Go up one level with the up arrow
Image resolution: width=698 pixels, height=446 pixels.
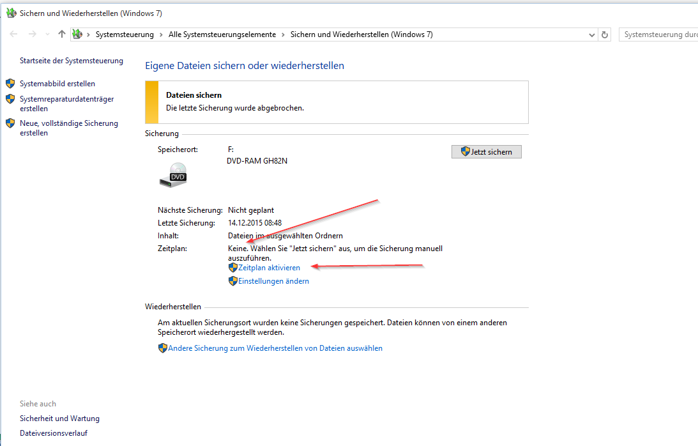(x=62, y=34)
